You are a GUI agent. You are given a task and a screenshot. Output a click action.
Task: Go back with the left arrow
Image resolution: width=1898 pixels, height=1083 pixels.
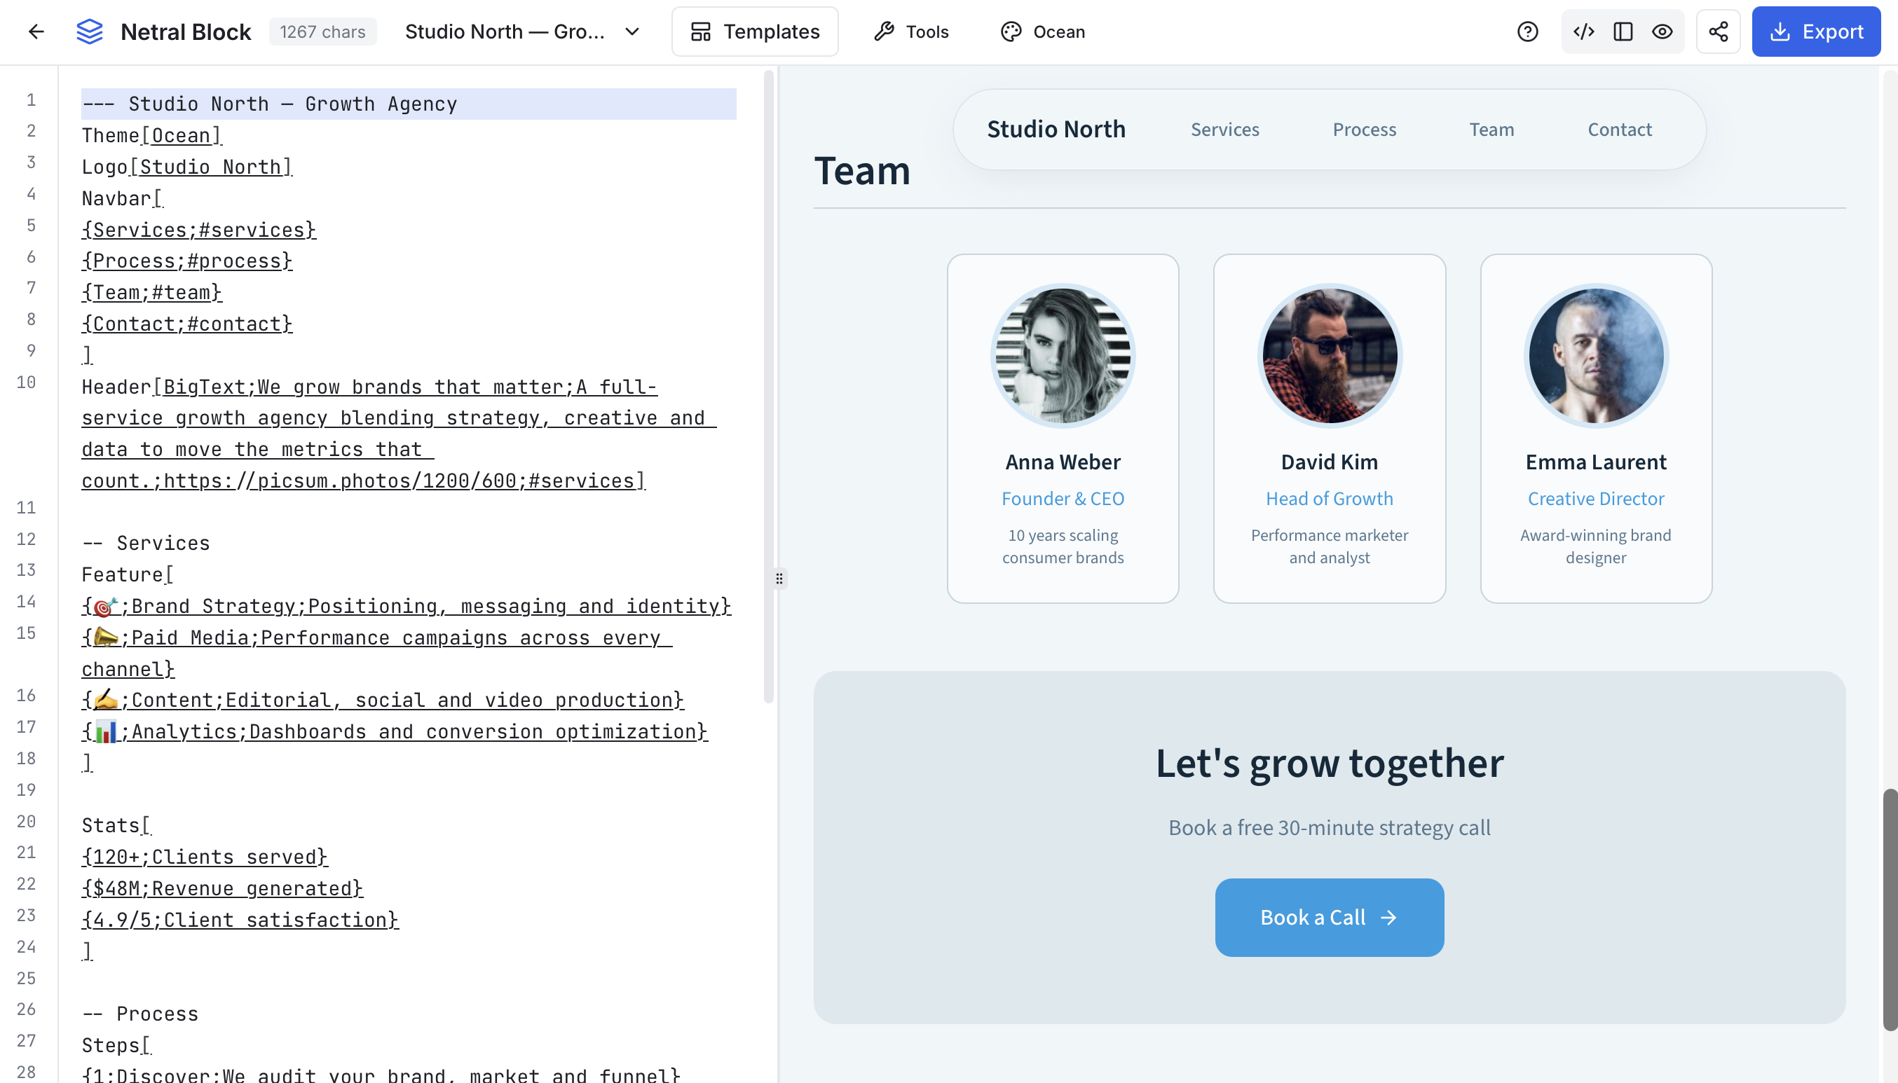coord(36,32)
